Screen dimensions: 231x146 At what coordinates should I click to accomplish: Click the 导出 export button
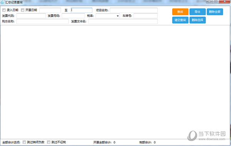pyautogui.click(x=198, y=12)
